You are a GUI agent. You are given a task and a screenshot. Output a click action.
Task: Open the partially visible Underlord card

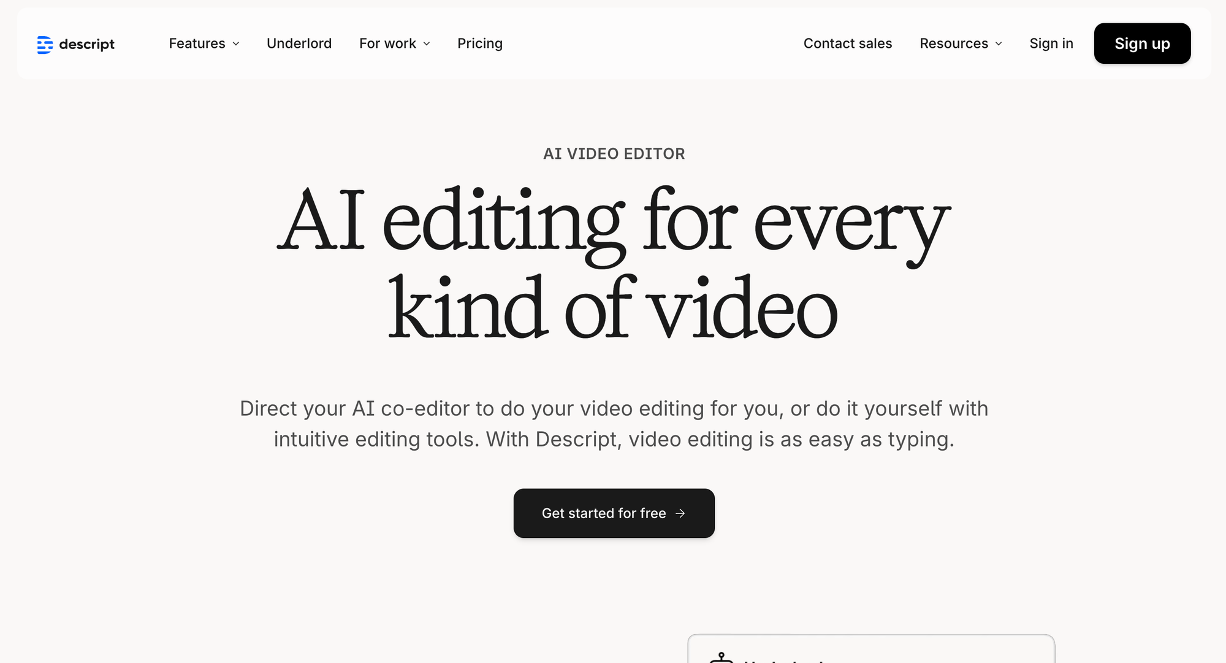click(x=870, y=650)
